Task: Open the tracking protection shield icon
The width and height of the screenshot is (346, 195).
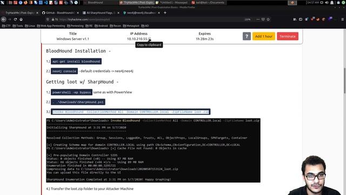Action: point(48,19)
